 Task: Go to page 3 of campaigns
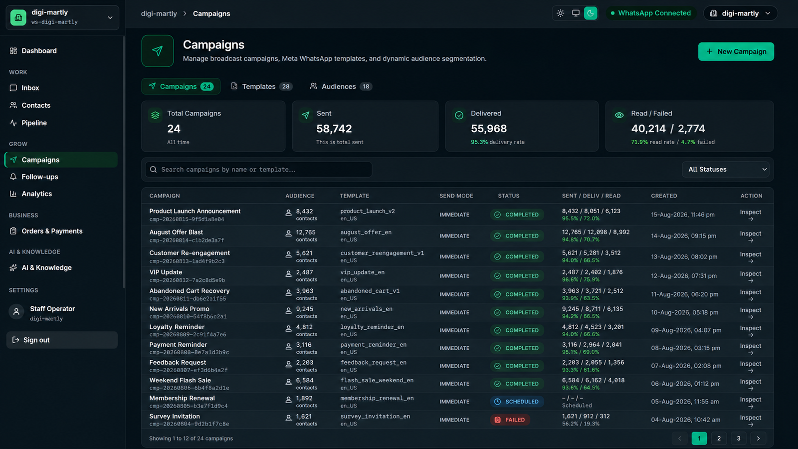pos(739,439)
